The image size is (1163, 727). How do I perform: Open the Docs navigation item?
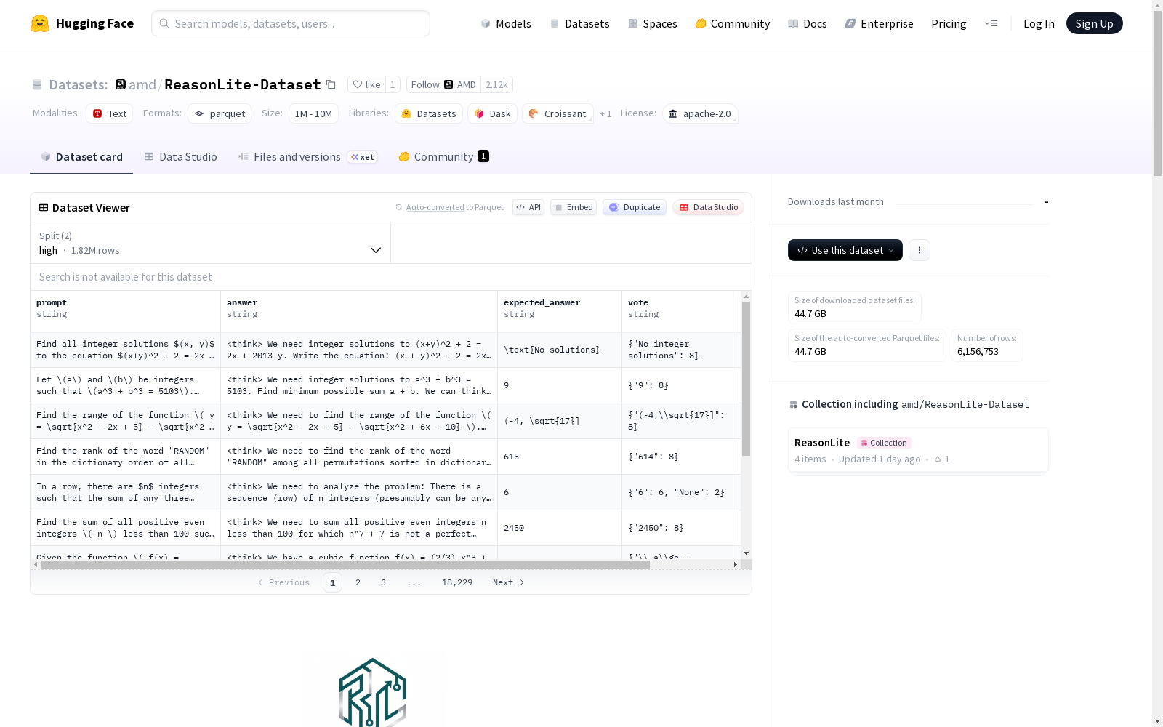click(808, 23)
